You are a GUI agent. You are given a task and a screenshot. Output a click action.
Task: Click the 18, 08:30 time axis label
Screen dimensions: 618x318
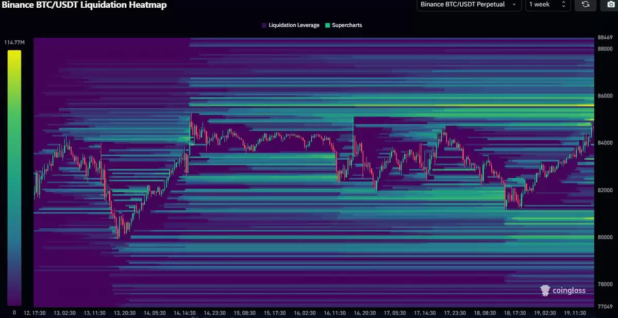(x=485, y=313)
